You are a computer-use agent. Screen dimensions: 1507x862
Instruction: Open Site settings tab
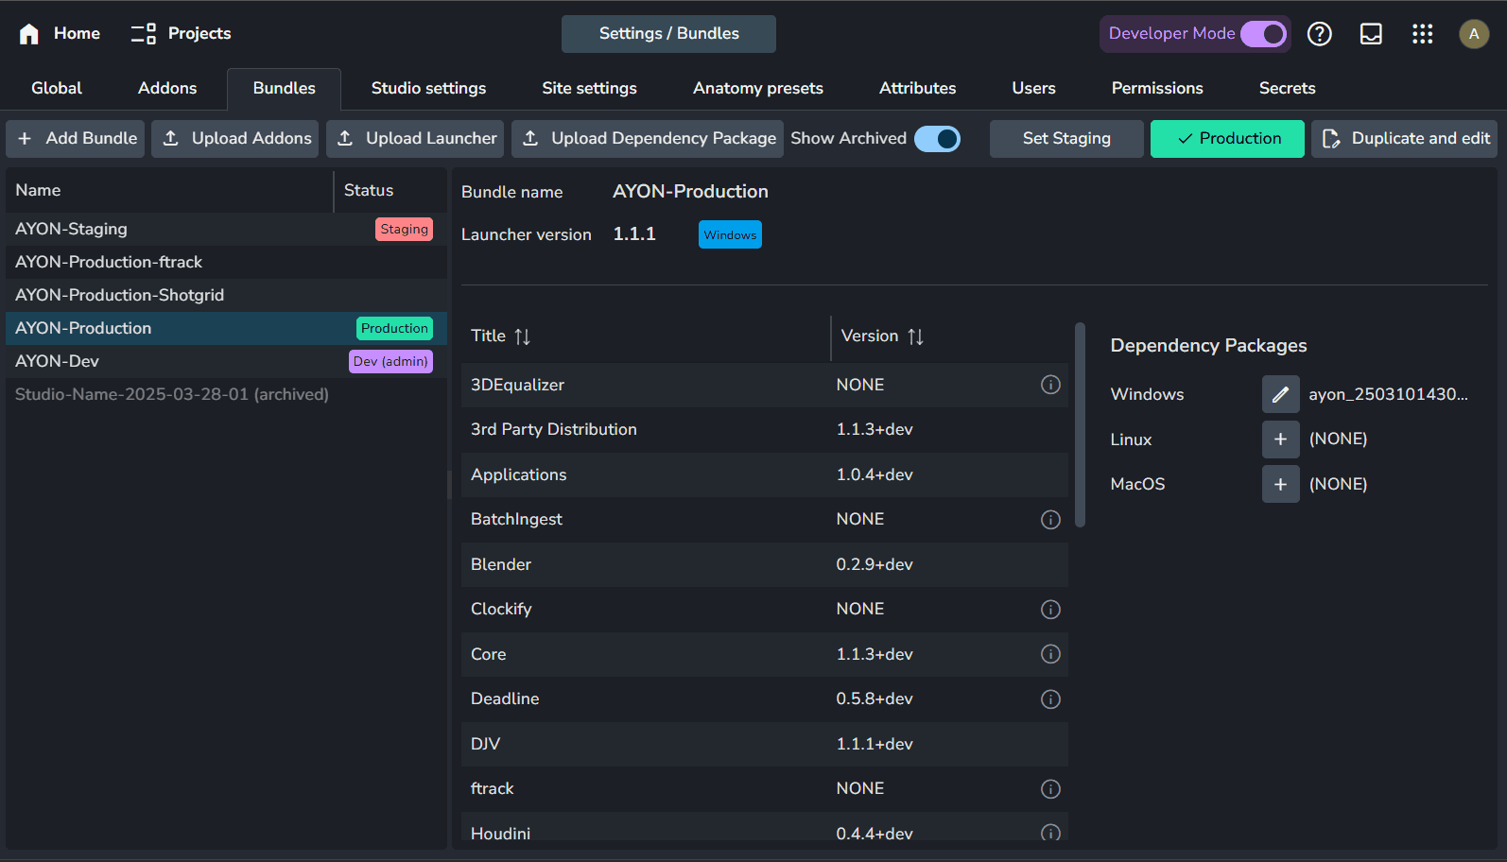pos(589,88)
